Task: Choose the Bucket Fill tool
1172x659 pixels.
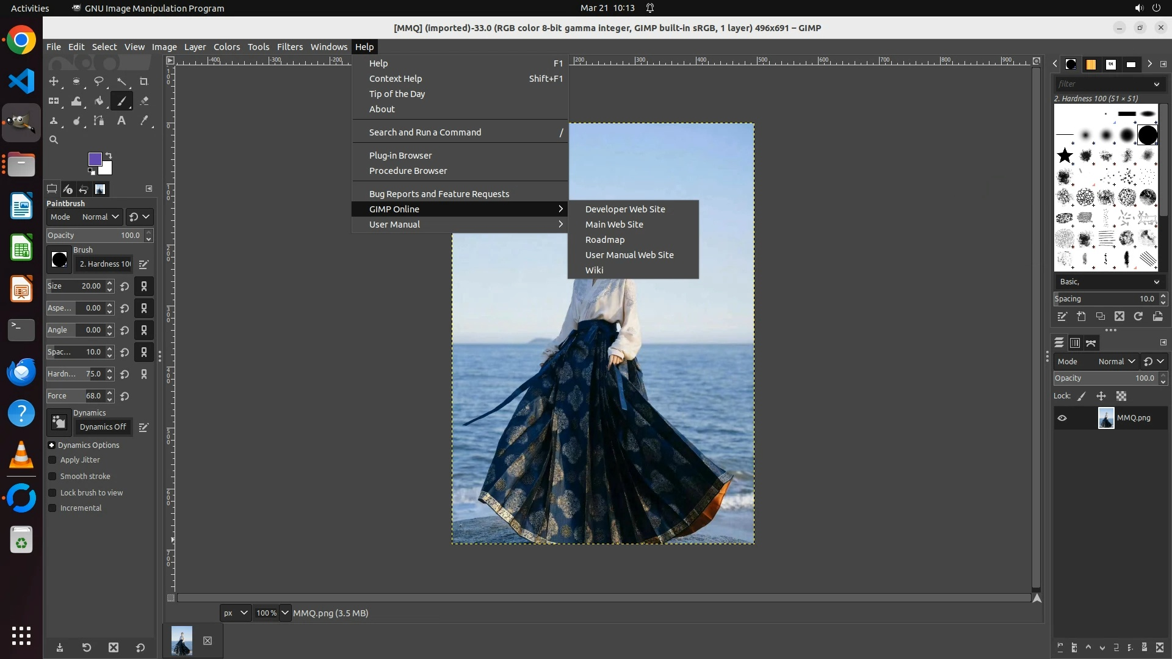Action: tap(99, 101)
